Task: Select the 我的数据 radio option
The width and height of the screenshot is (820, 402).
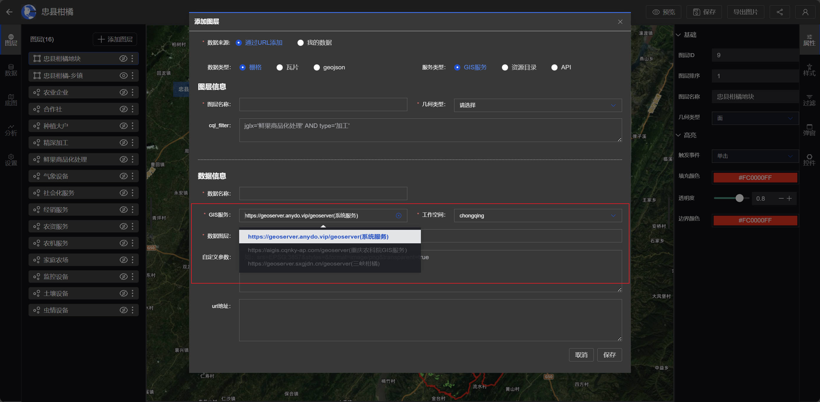Action: pyautogui.click(x=300, y=43)
